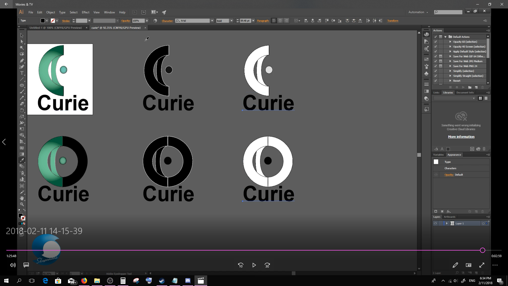Image resolution: width=508 pixels, height=286 pixels.
Task: Toggle Opacity visibility eye in Appearance
Action: (x=436, y=175)
